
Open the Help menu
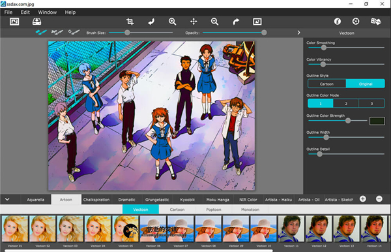click(70, 12)
